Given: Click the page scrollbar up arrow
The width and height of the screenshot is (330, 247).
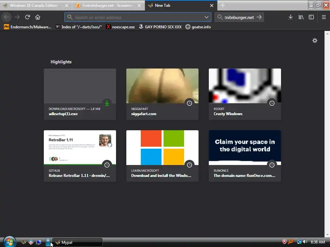Looking at the screenshot, I should (x=327, y=33).
